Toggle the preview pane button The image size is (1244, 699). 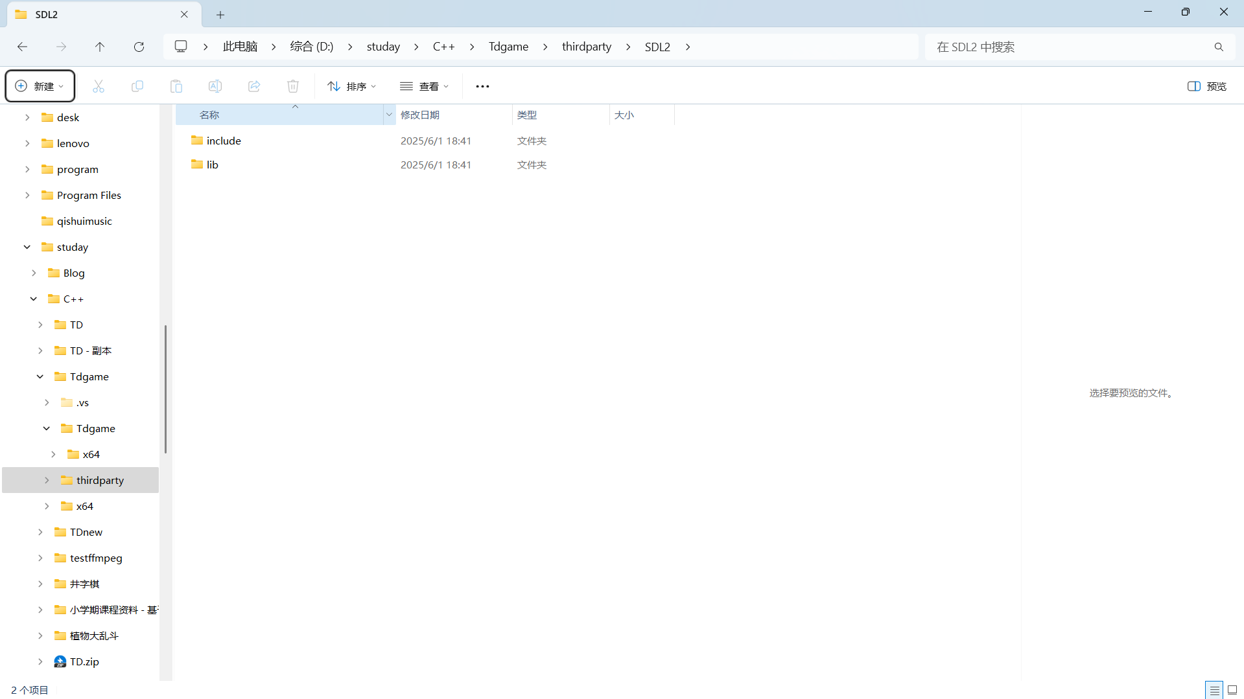pos(1206,86)
